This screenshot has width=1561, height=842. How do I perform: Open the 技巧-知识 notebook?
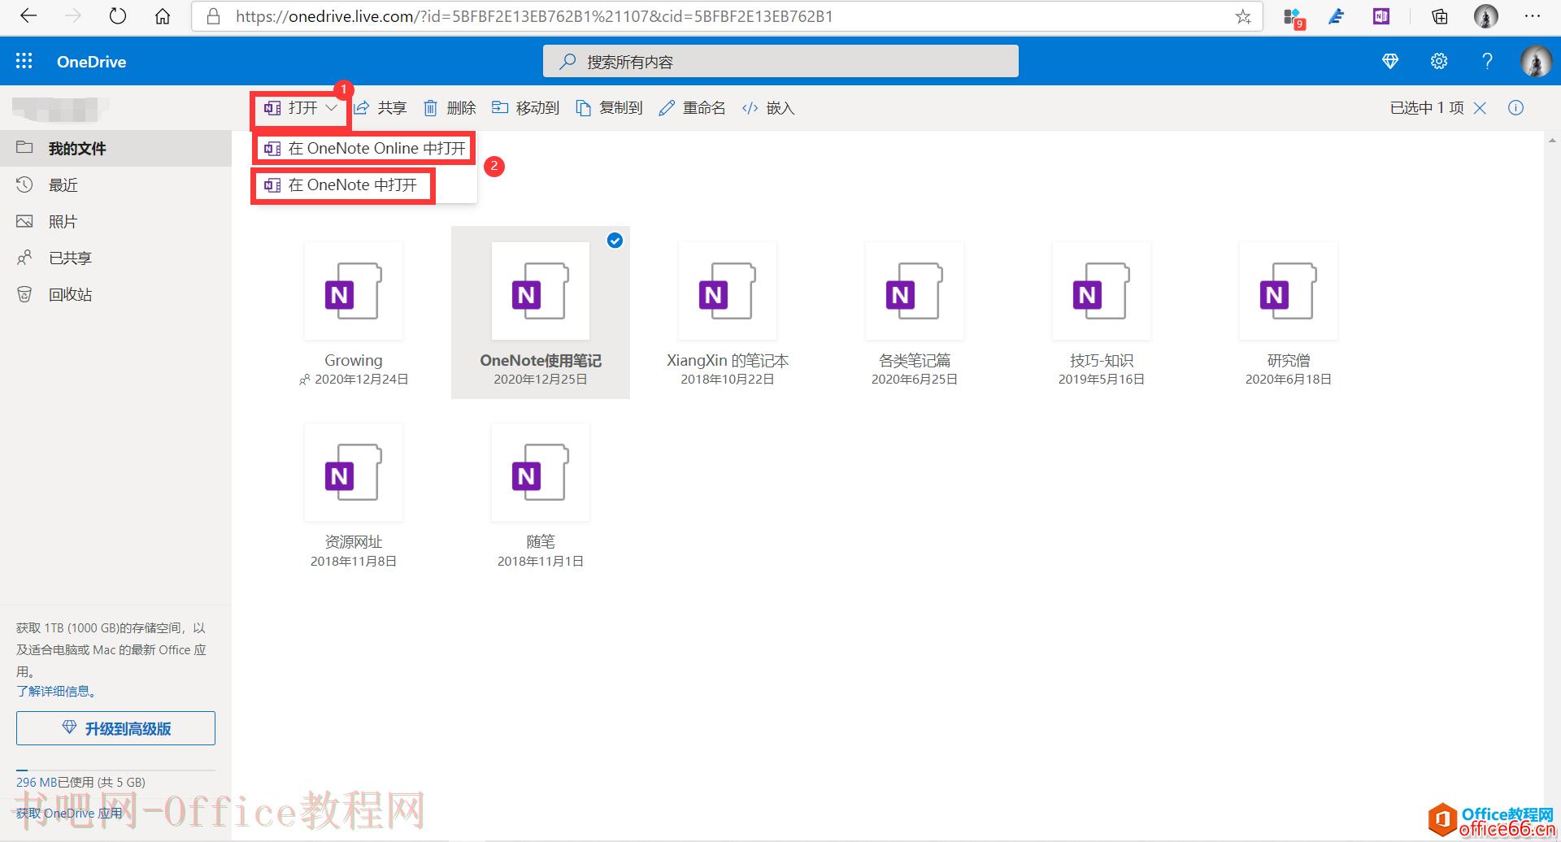(x=1102, y=291)
